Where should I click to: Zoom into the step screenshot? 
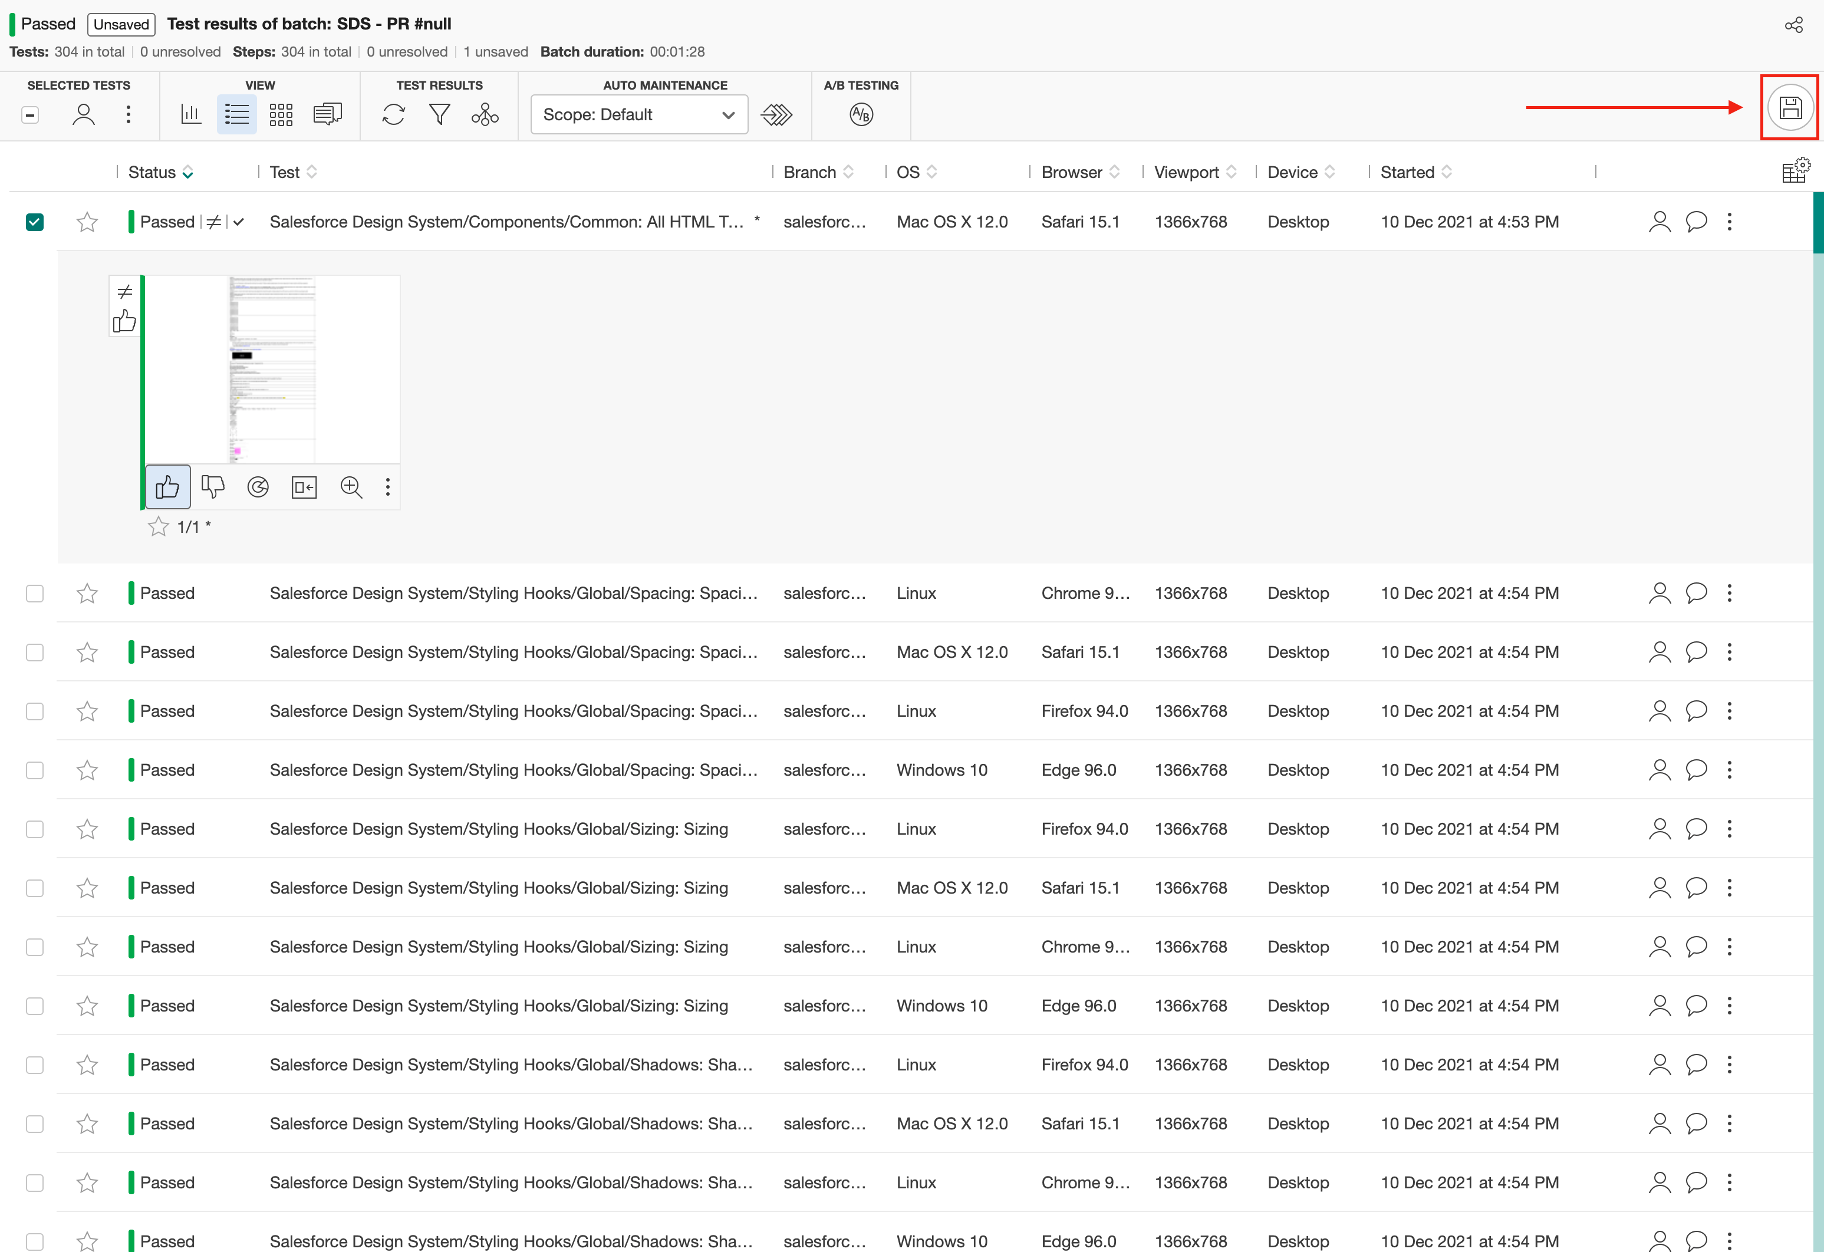tap(351, 487)
